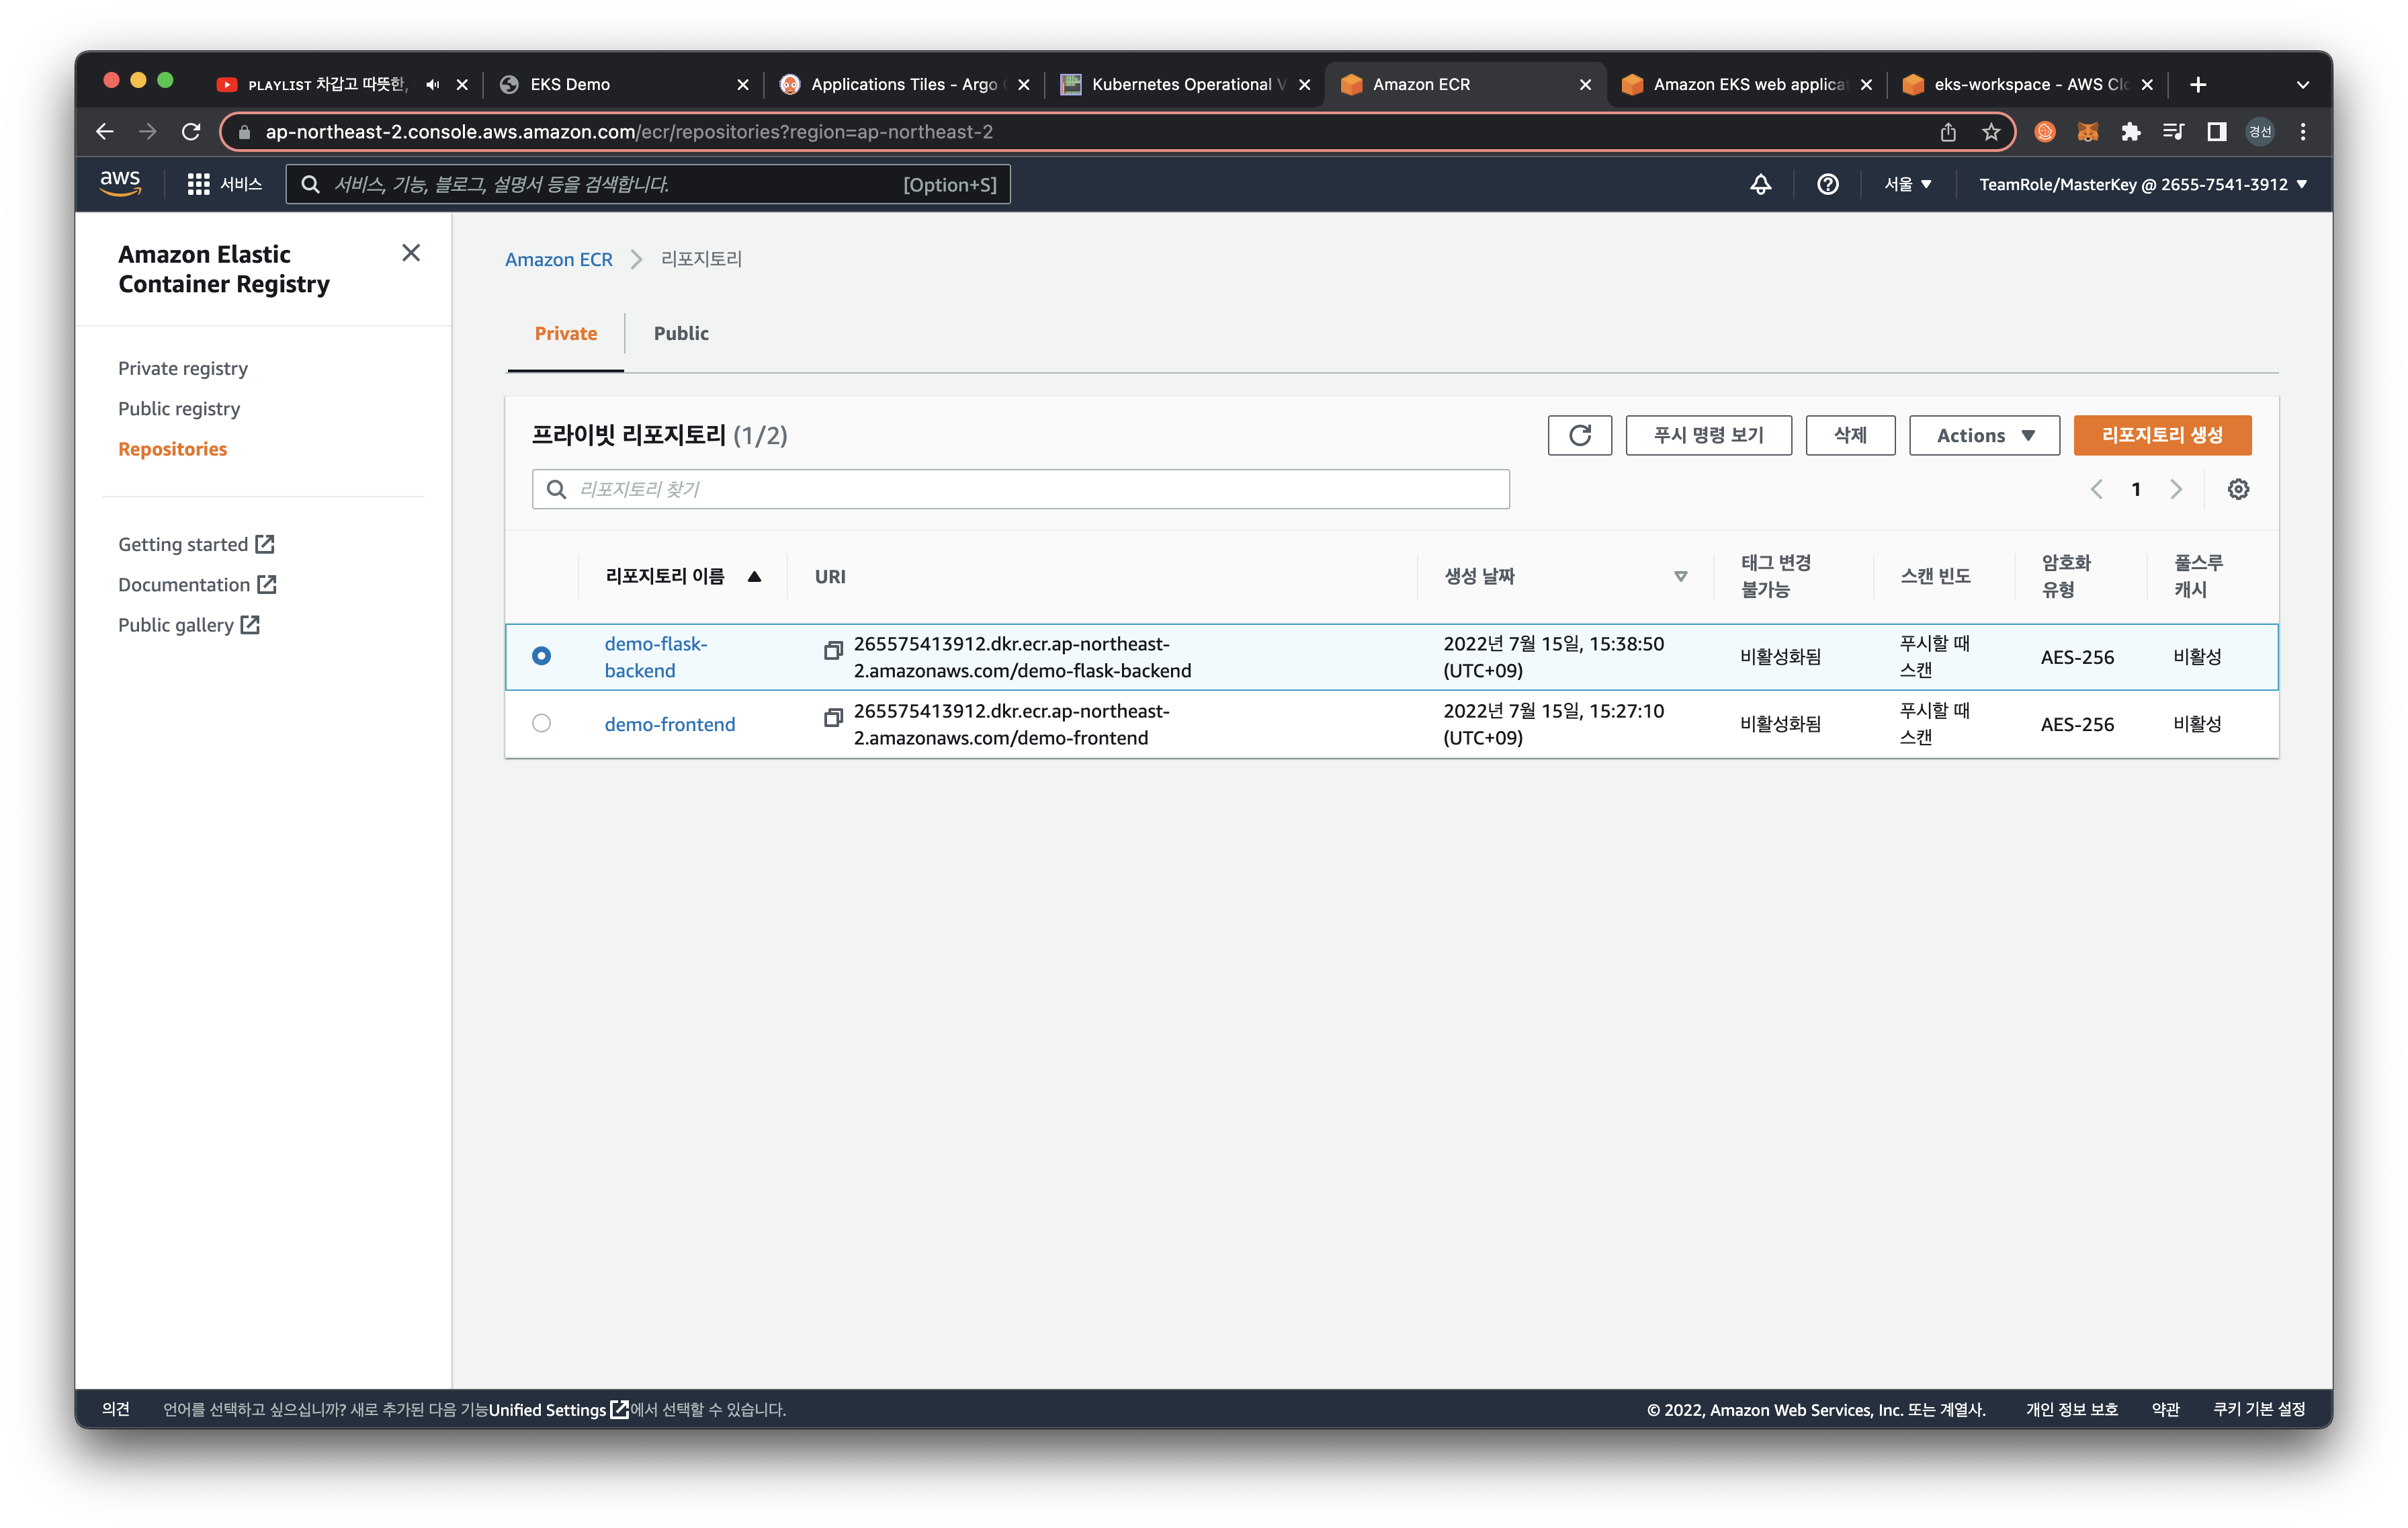Screen dimensions: 2408x1528
Task: Open Public gallery external link
Action: 189,624
